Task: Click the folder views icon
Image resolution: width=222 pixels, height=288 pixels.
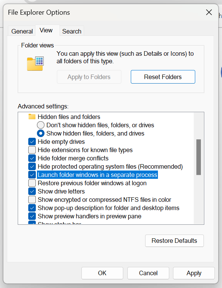Action: pos(35,64)
